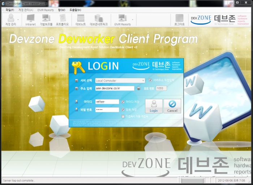Focus the 비밀 번호 password field
The height and width of the screenshot is (185, 253).
click(x=107, y=110)
